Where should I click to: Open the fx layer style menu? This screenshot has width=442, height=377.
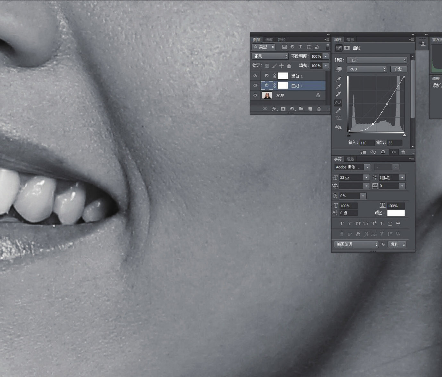[x=274, y=109]
